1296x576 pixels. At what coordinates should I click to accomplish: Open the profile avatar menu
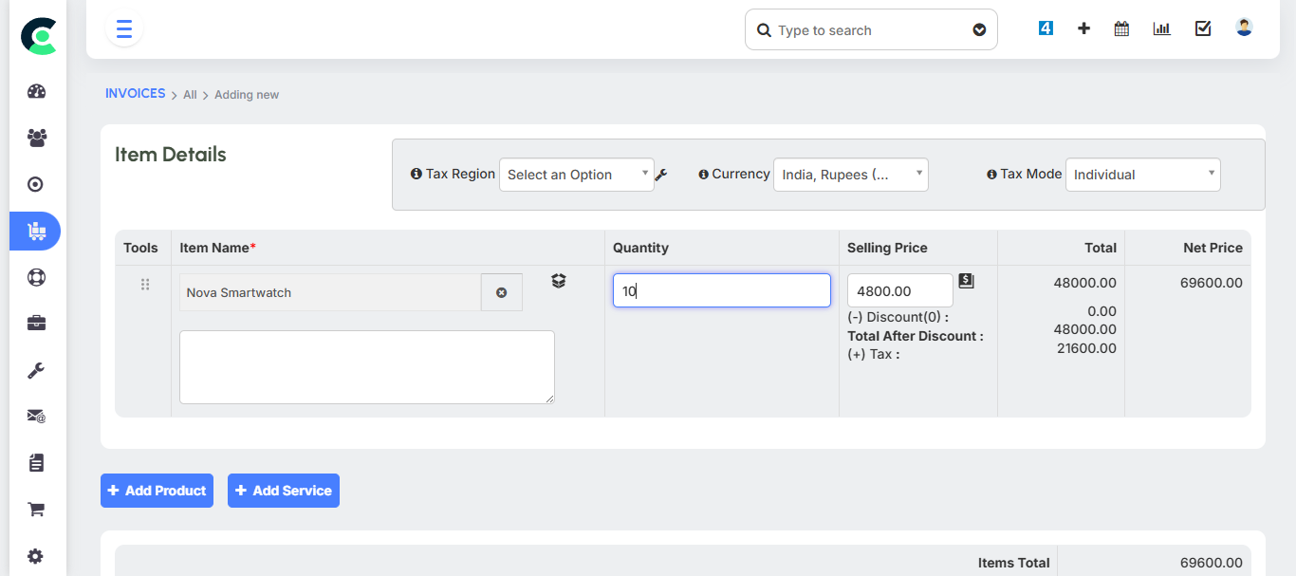[x=1244, y=27]
